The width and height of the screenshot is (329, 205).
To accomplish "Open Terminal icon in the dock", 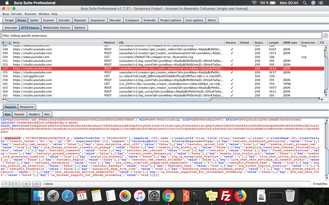I will click(197, 196).
